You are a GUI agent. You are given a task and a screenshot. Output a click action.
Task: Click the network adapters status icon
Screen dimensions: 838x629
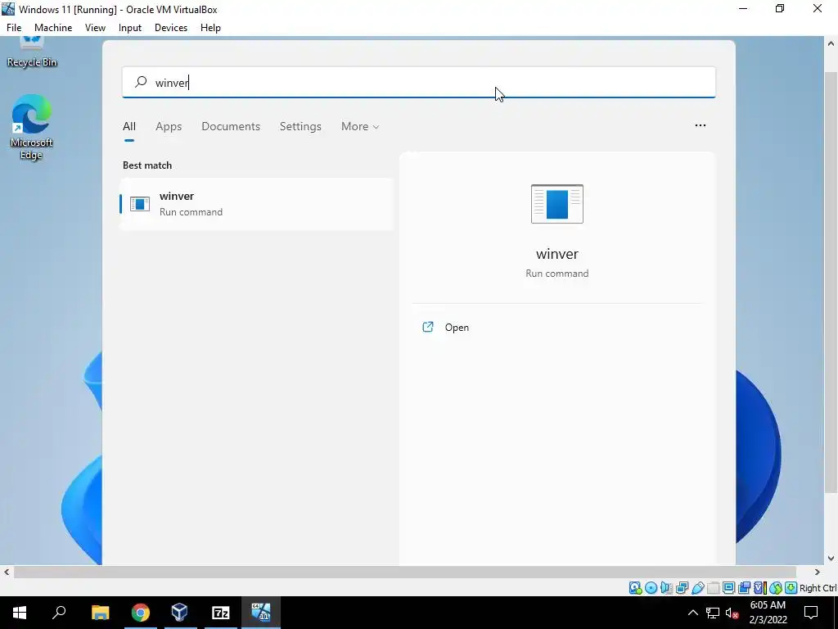682,588
